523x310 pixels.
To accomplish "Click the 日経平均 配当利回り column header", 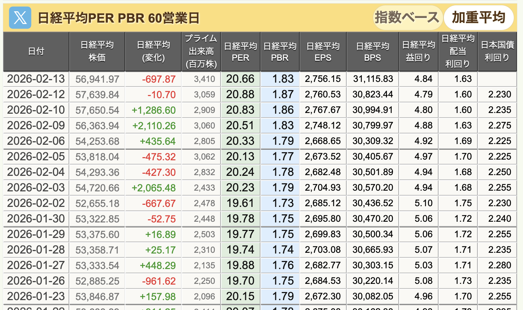I will click(x=458, y=52).
